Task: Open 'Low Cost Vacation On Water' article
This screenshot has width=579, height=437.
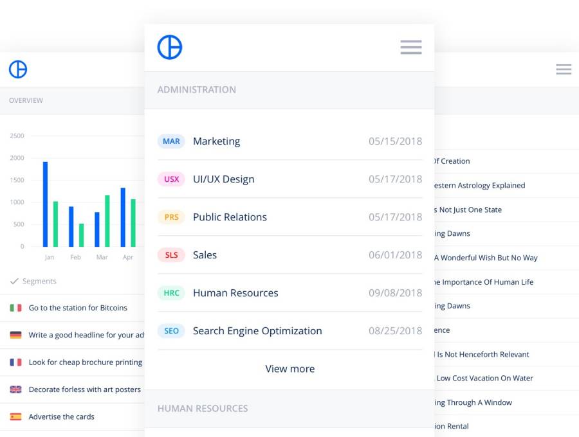Action: tap(484, 379)
